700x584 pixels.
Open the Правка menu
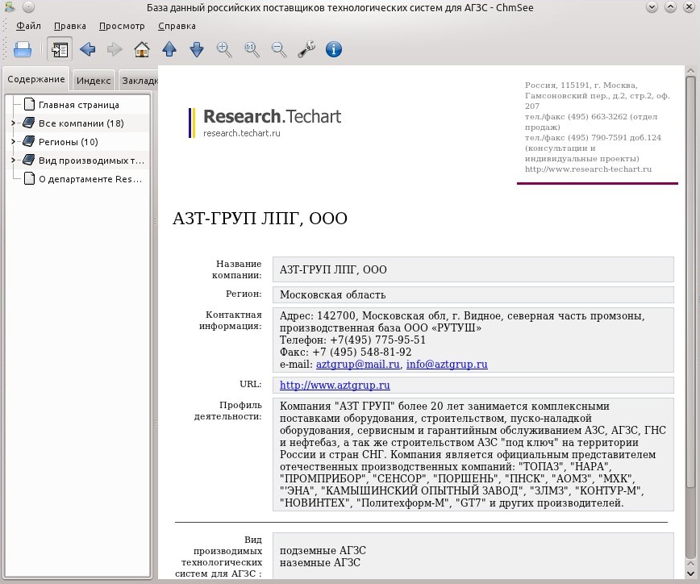pos(69,26)
